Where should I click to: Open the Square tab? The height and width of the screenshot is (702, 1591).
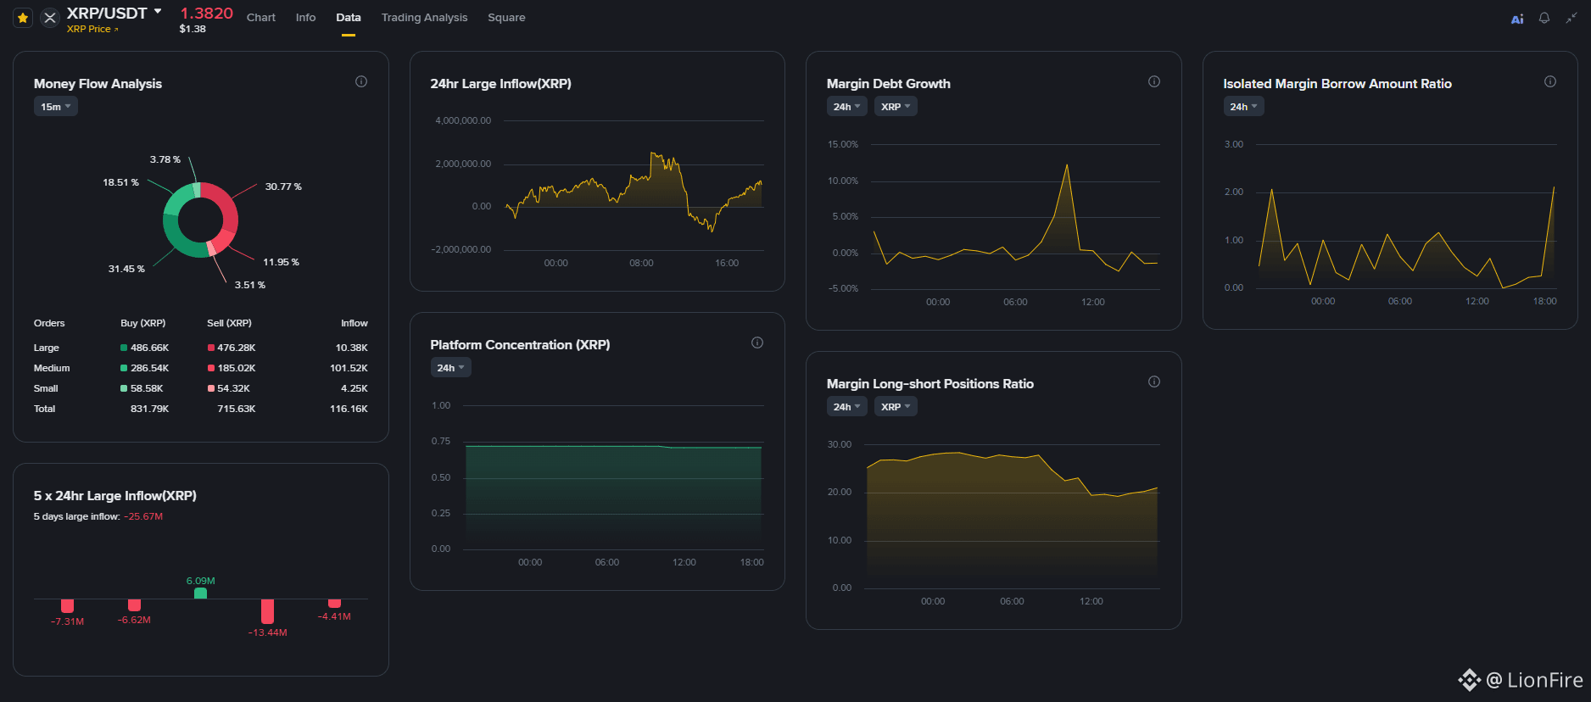coord(506,18)
